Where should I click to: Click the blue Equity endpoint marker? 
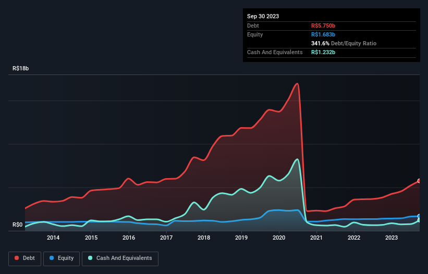click(x=419, y=216)
